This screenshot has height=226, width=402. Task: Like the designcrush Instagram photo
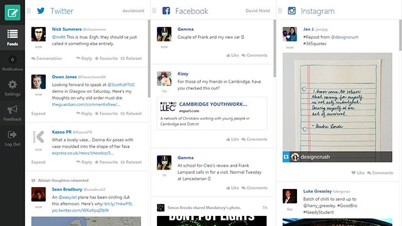(358, 173)
